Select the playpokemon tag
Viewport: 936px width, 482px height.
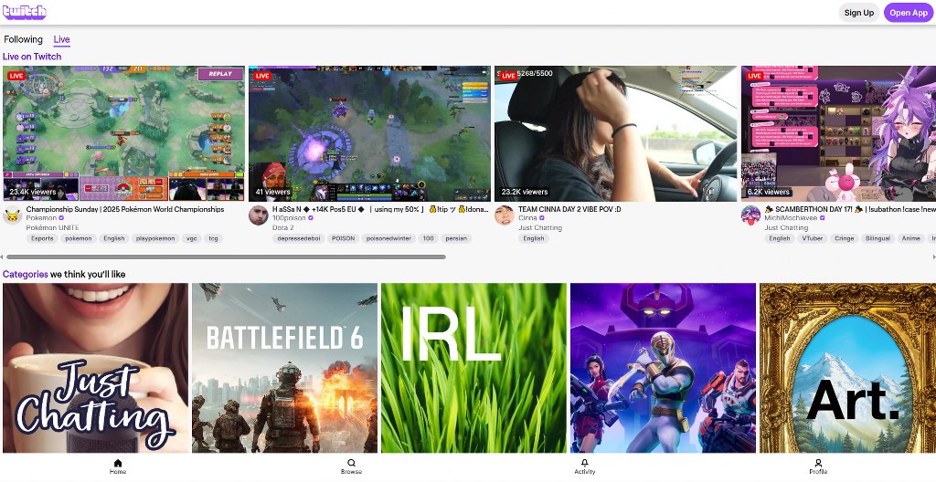pyautogui.click(x=155, y=238)
